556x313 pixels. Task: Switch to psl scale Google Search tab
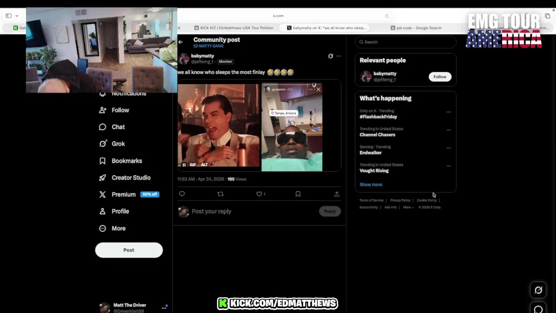416,28
